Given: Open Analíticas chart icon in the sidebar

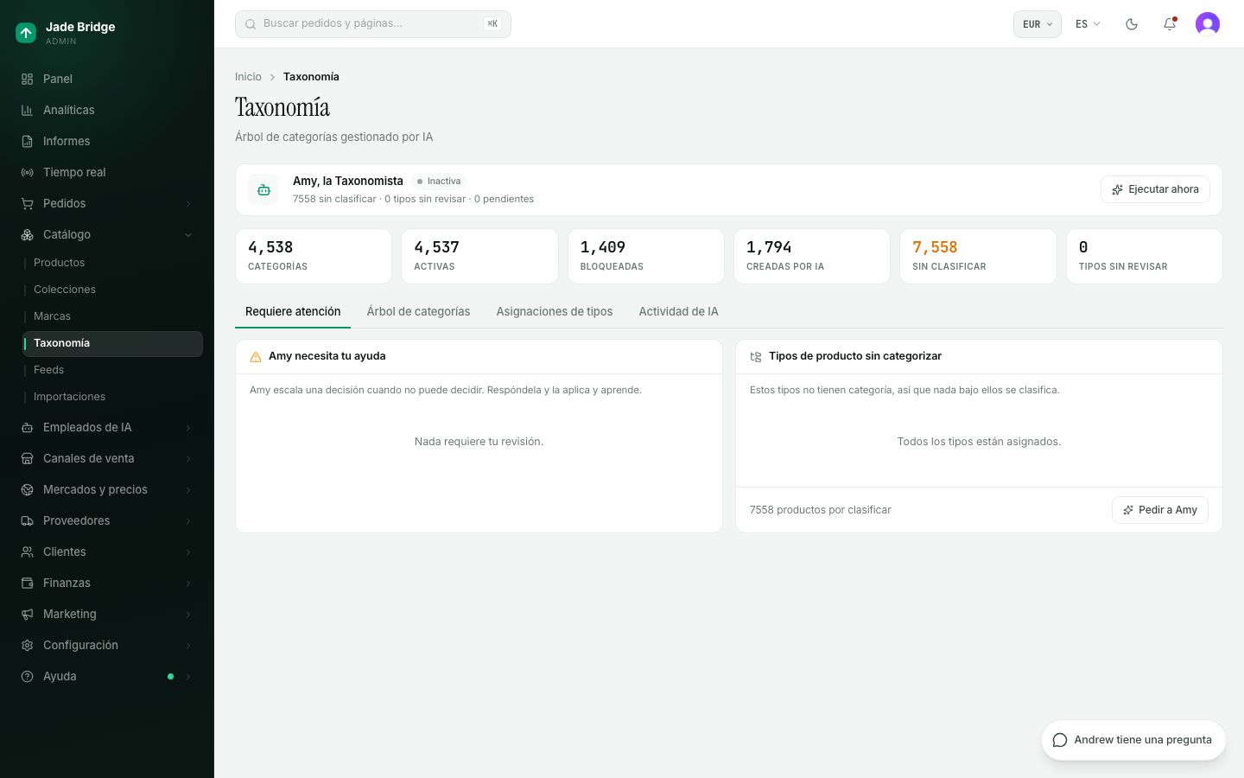Looking at the screenshot, I should click(x=27, y=110).
